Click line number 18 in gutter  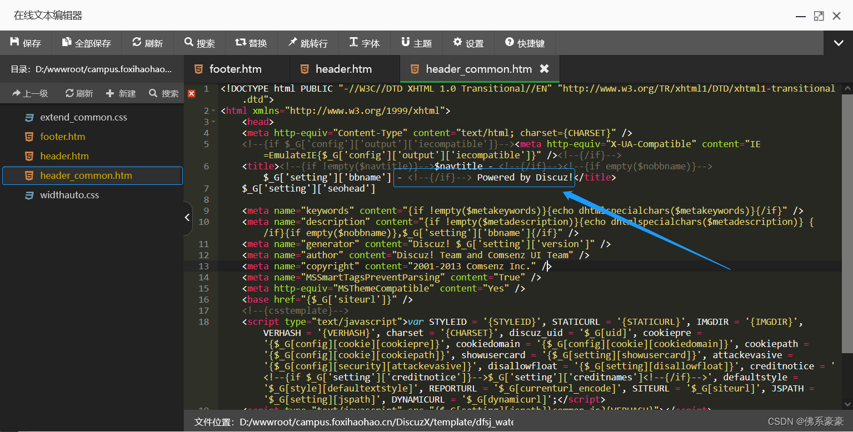coord(204,322)
